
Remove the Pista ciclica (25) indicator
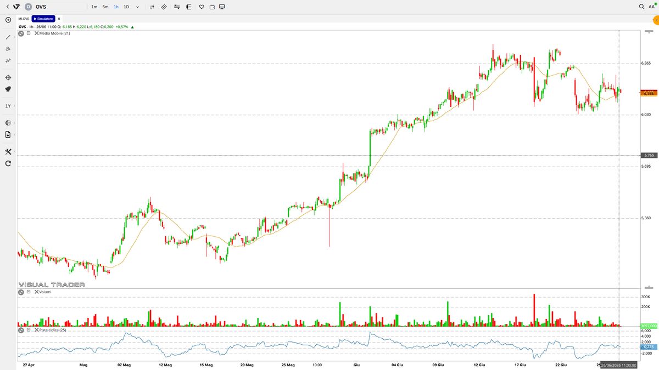36,330
